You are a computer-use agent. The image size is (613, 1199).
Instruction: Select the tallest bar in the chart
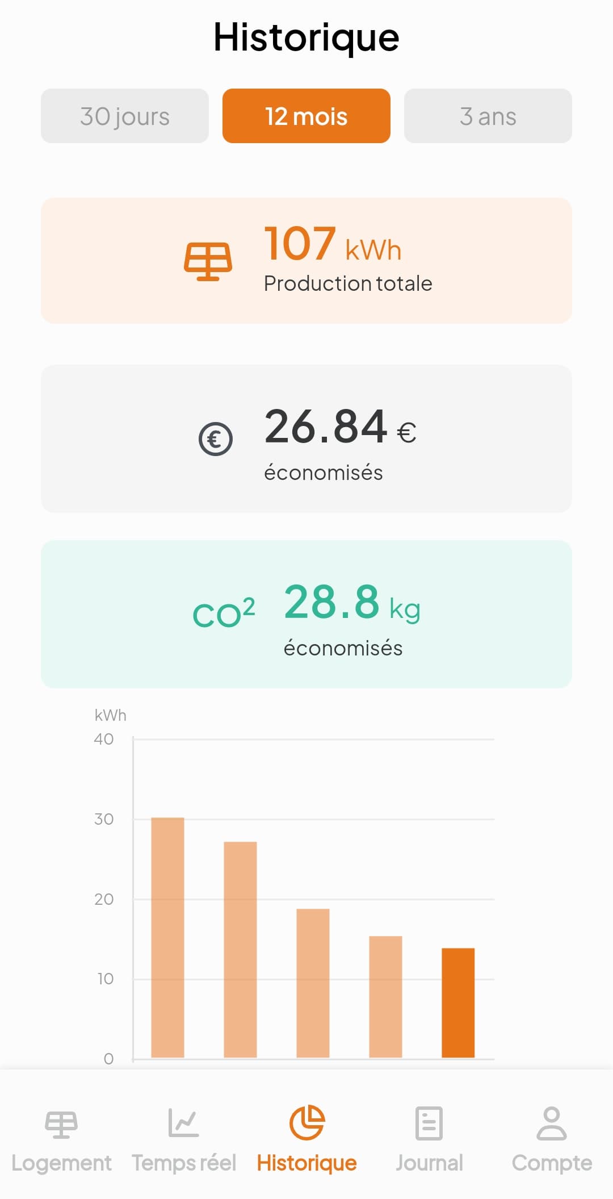click(167, 937)
